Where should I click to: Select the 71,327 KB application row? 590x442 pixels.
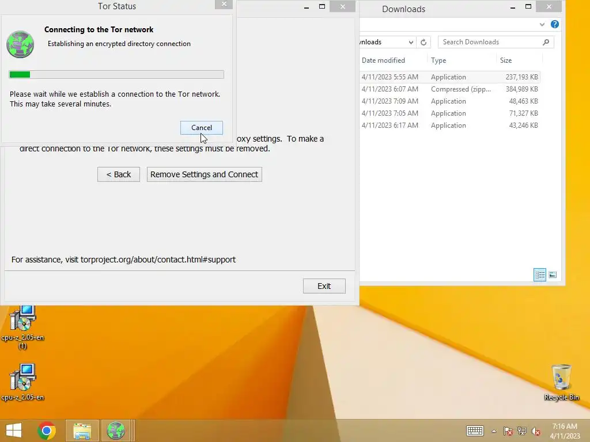pyautogui.click(x=449, y=113)
